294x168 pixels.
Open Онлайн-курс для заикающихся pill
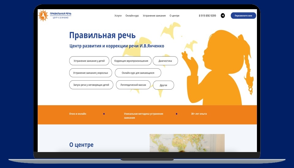tap(138, 73)
